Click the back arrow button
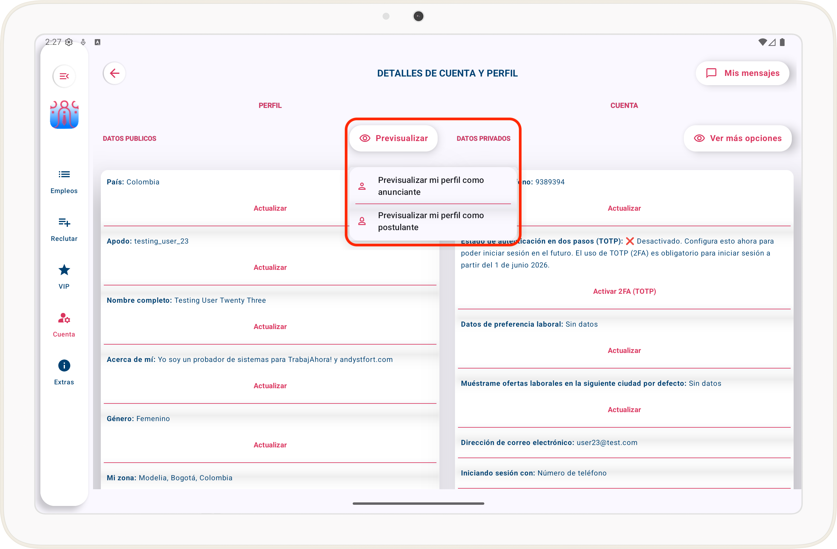This screenshot has height=549, width=837. (x=114, y=73)
